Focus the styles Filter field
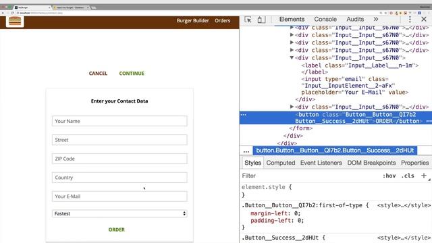432x243 pixels. 310,175
